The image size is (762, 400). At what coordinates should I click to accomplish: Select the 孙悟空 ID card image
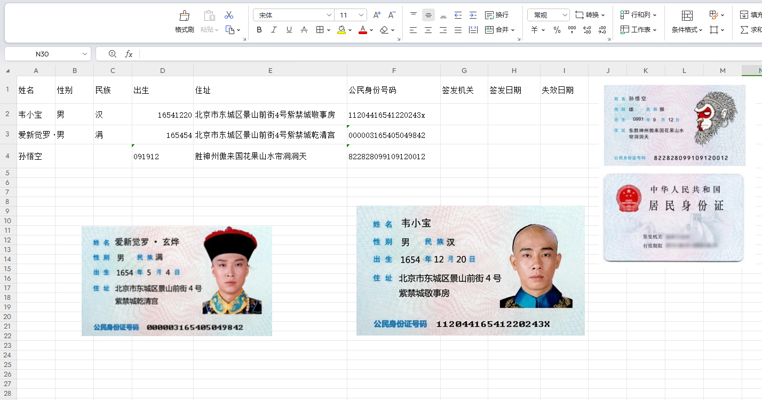pos(674,125)
